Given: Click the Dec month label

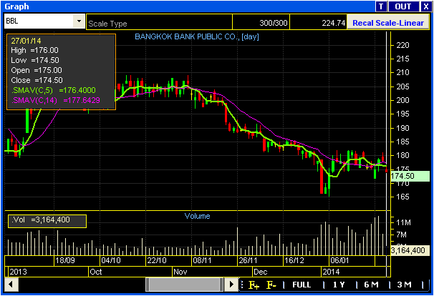Looking at the screenshot, I should tap(261, 272).
